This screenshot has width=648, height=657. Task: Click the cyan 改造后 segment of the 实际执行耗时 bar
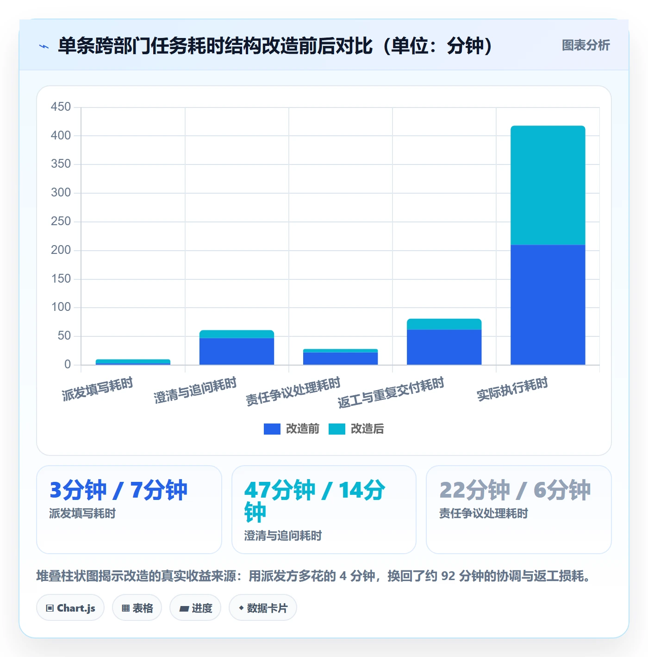coord(548,185)
